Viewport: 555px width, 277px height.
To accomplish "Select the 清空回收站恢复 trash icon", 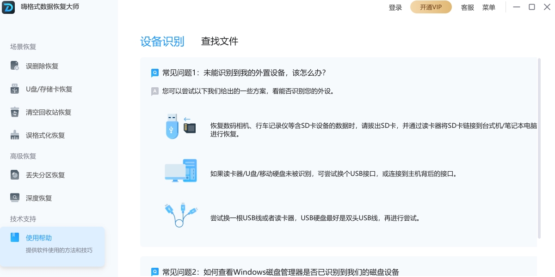I will (x=15, y=112).
